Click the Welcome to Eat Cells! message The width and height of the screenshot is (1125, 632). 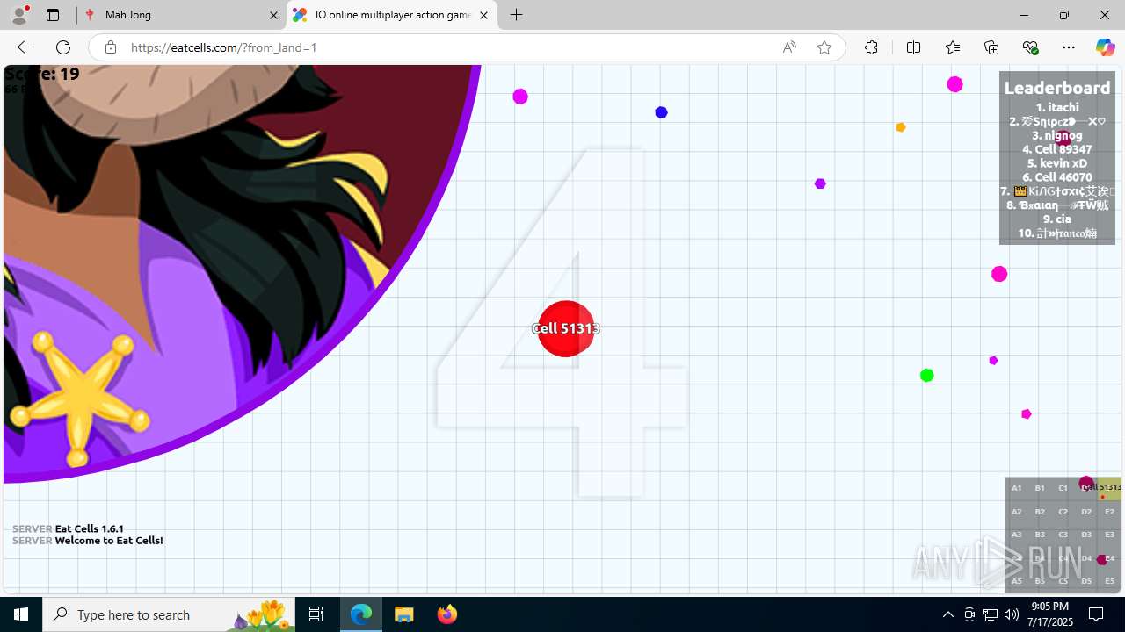[x=109, y=541]
